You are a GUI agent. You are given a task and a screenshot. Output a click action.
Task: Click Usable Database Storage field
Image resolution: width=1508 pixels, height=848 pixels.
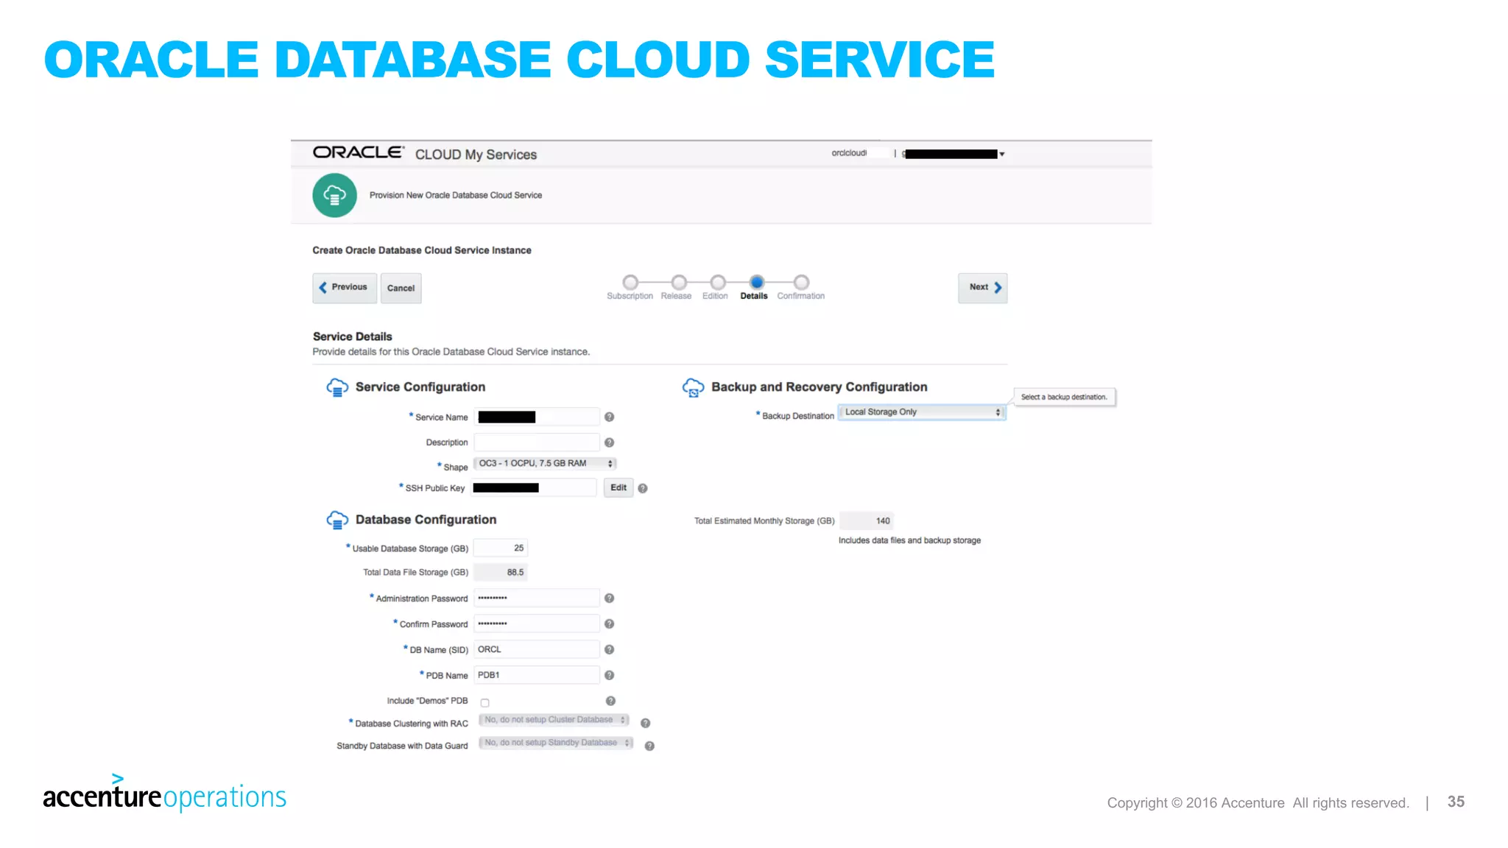pyautogui.click(x=501, y=548)
